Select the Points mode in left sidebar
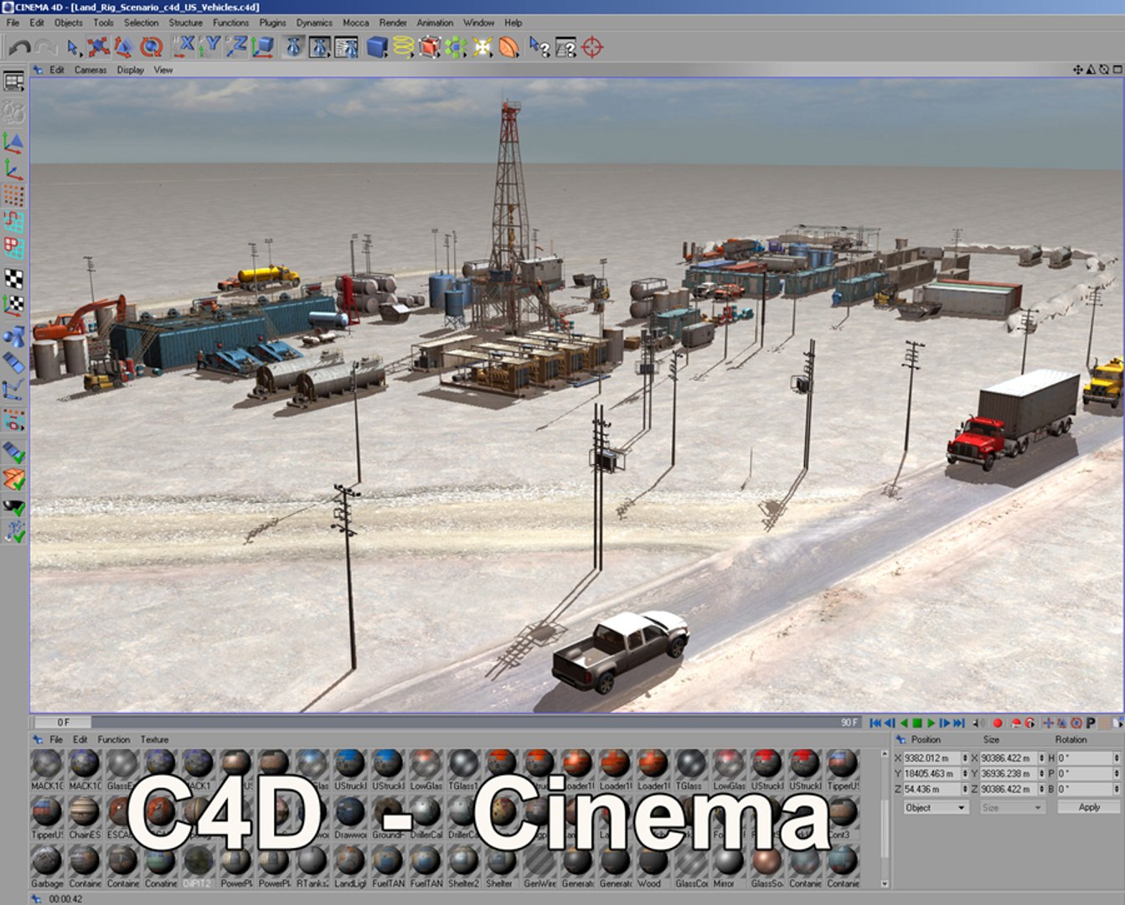This screenshot has width=1125, height=905. [13, 196]
